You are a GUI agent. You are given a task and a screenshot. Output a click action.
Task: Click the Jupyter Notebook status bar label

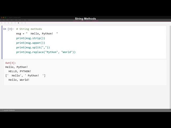coord(9,110)
